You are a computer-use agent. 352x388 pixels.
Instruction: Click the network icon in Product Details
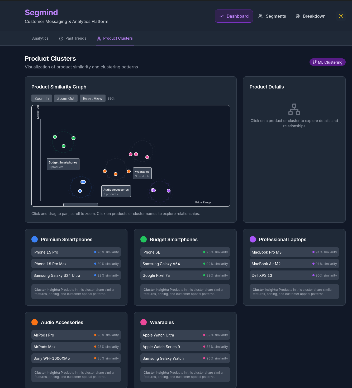pos(294,109)
